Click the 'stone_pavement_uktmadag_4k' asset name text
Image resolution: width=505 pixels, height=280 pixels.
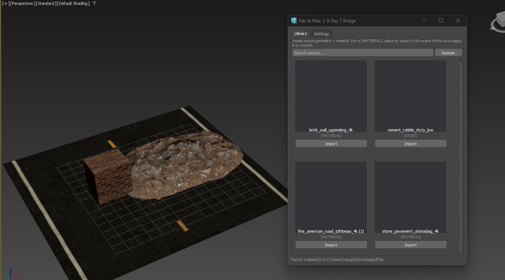coord(410,231)
